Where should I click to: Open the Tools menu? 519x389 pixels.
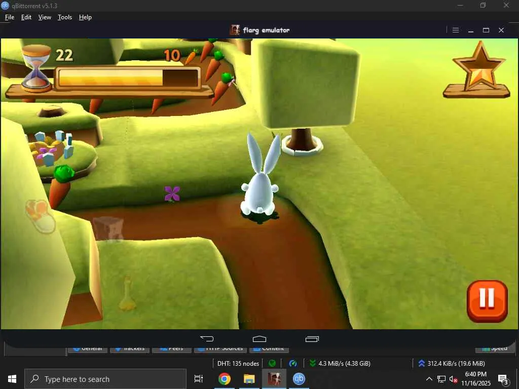(65, 17)
